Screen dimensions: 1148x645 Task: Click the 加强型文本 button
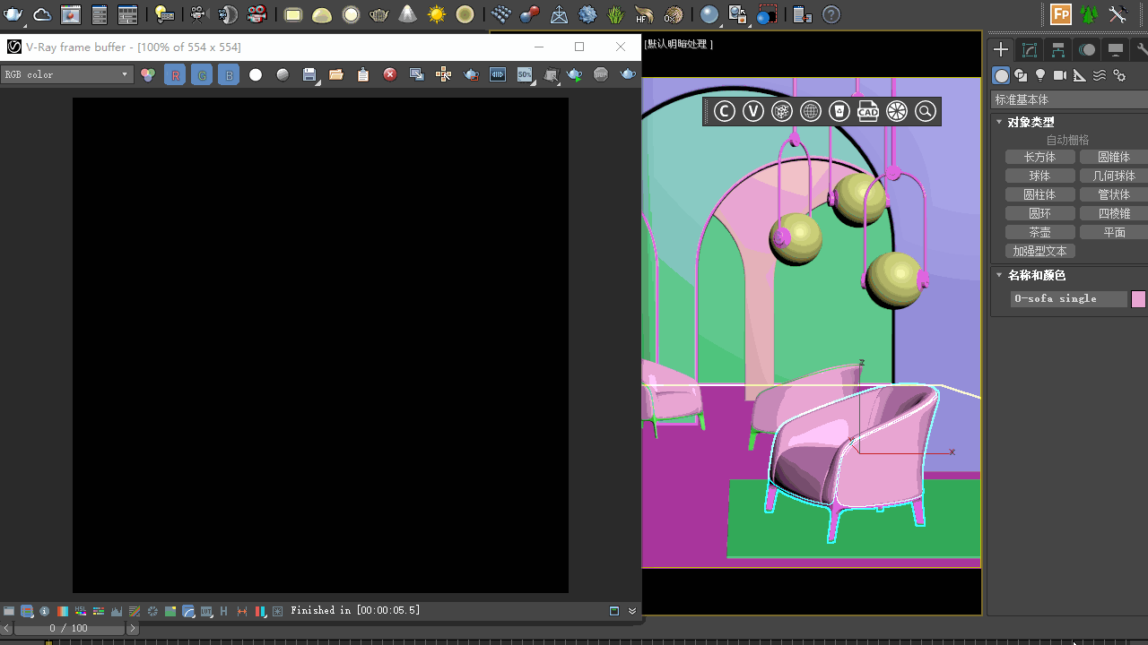pyautogui.click(x=1039, y=251)
